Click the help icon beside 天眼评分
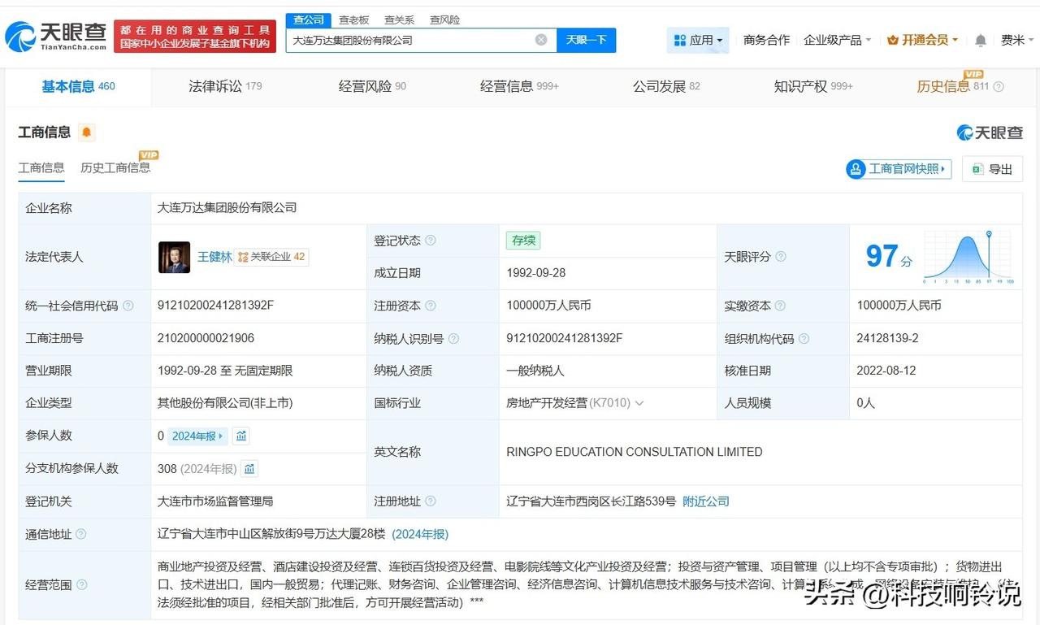The width and height of the screenshot is (1040, 625). 781,257
